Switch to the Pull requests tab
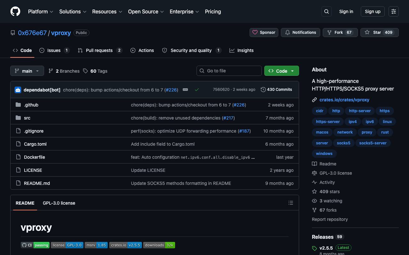This screenshot has height=255, width=409. [100, 50]
